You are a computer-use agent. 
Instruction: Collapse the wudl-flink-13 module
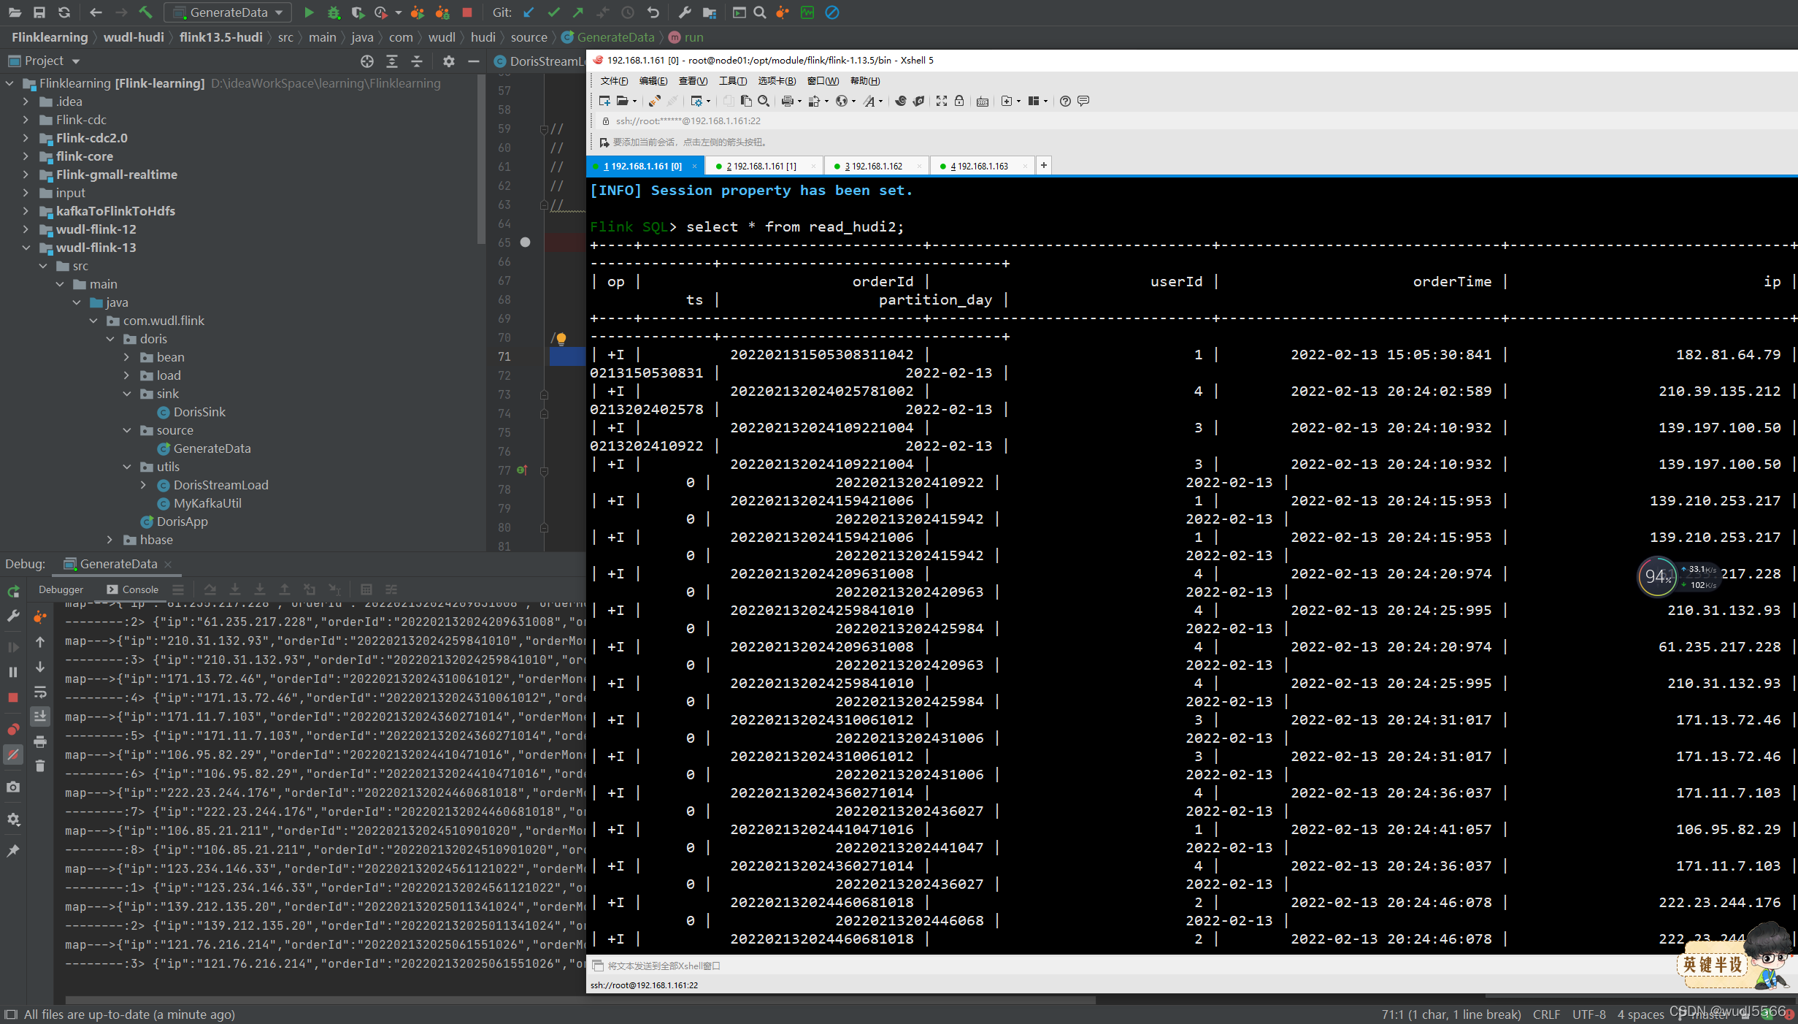coord(26,248)
